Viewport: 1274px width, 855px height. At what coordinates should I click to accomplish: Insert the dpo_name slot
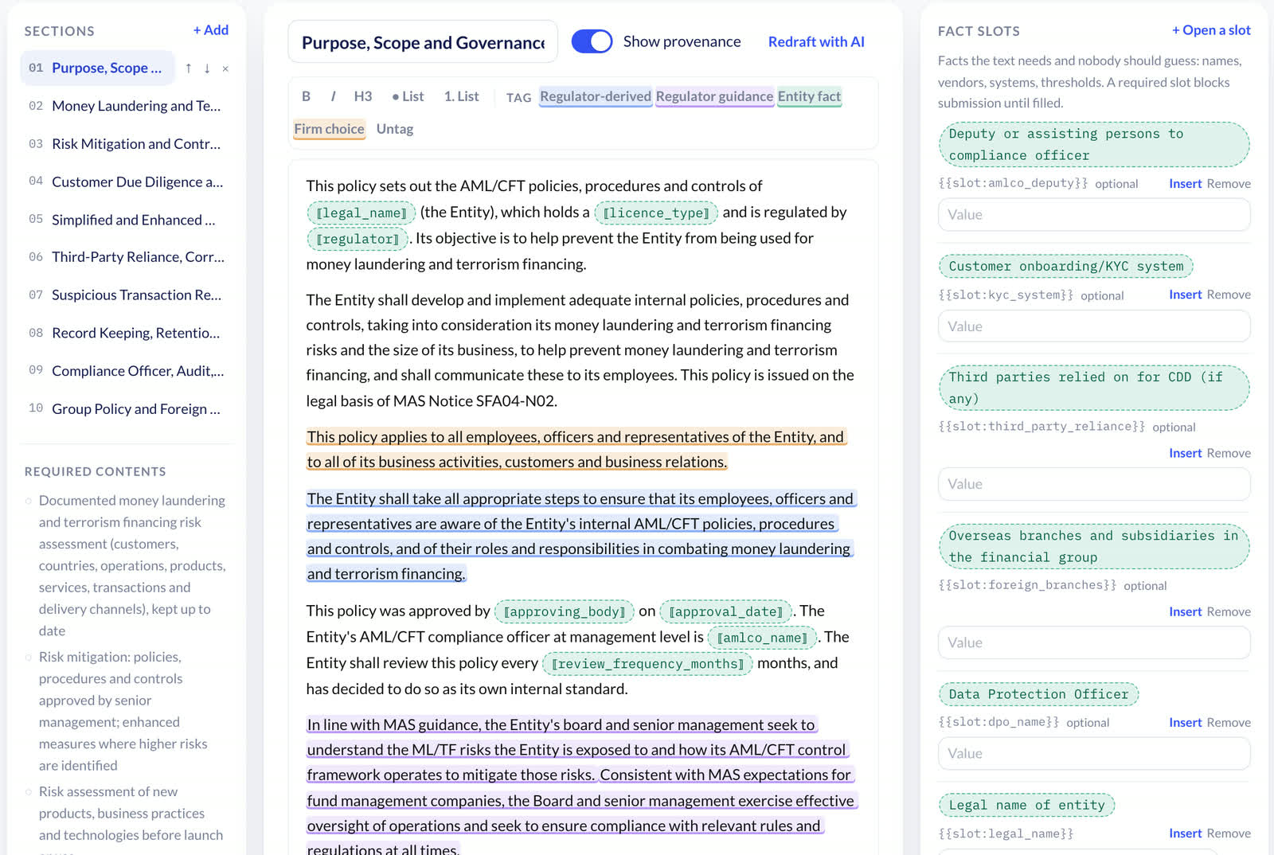(x=1185, y=722)
